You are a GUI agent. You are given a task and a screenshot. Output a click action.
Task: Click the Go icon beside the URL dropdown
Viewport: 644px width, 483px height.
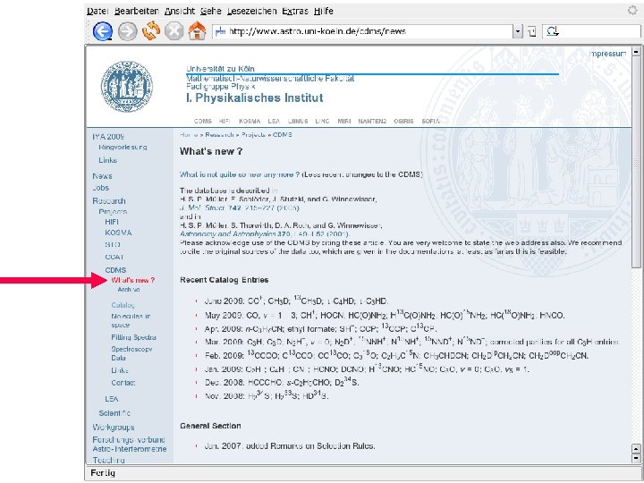[532, 31]
